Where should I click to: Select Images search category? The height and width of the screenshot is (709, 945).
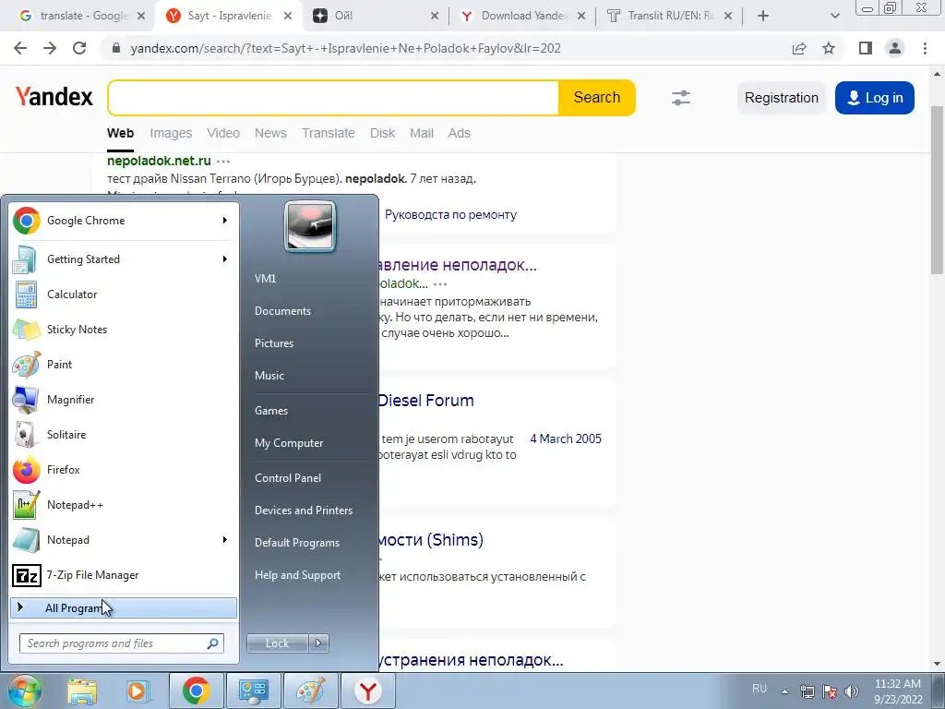tap(171, 133)
